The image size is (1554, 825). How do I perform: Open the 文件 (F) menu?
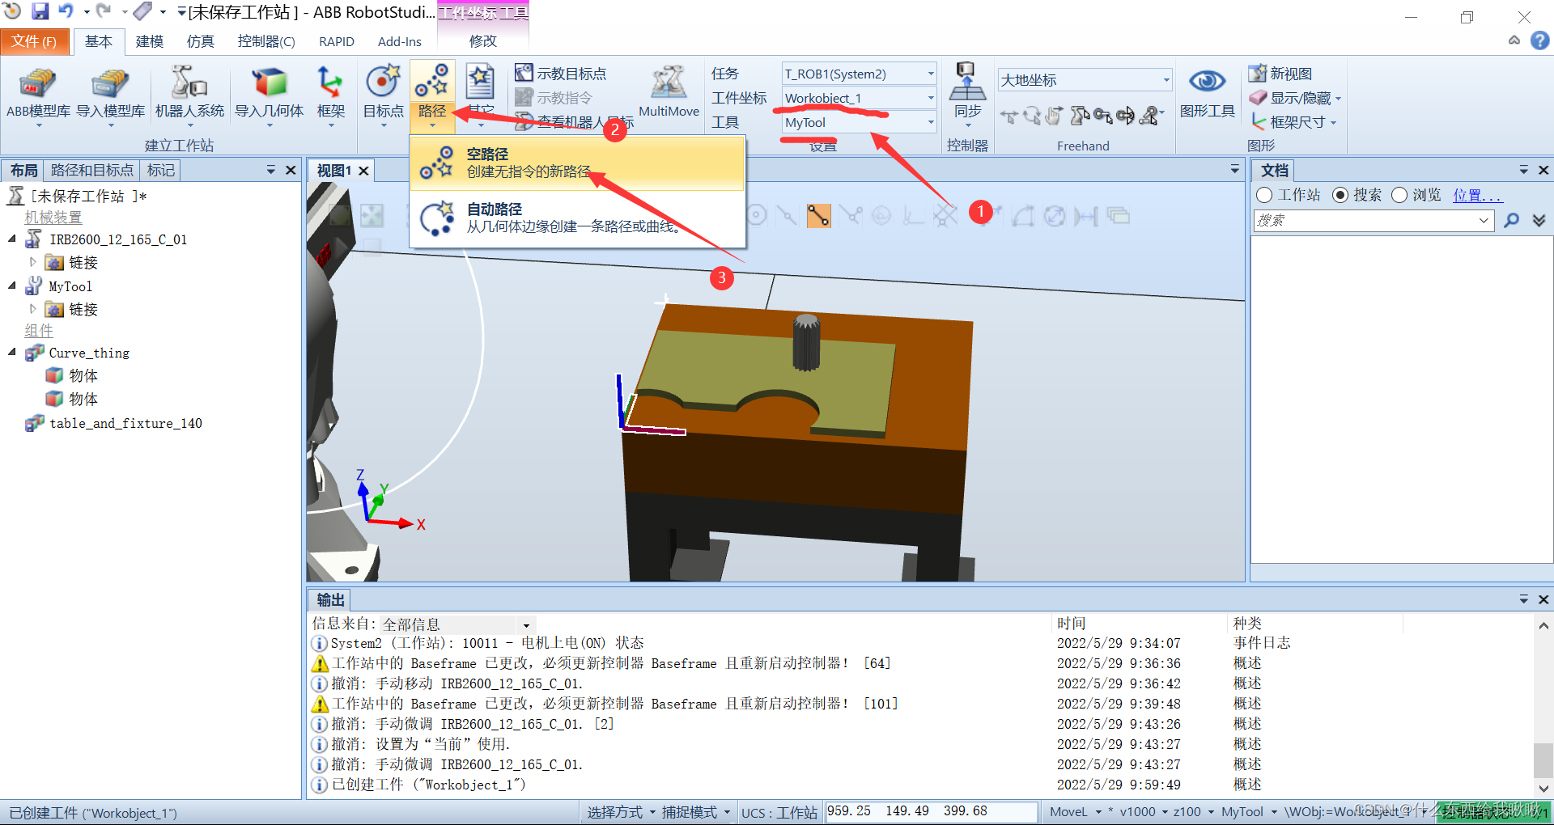point(34,41)
